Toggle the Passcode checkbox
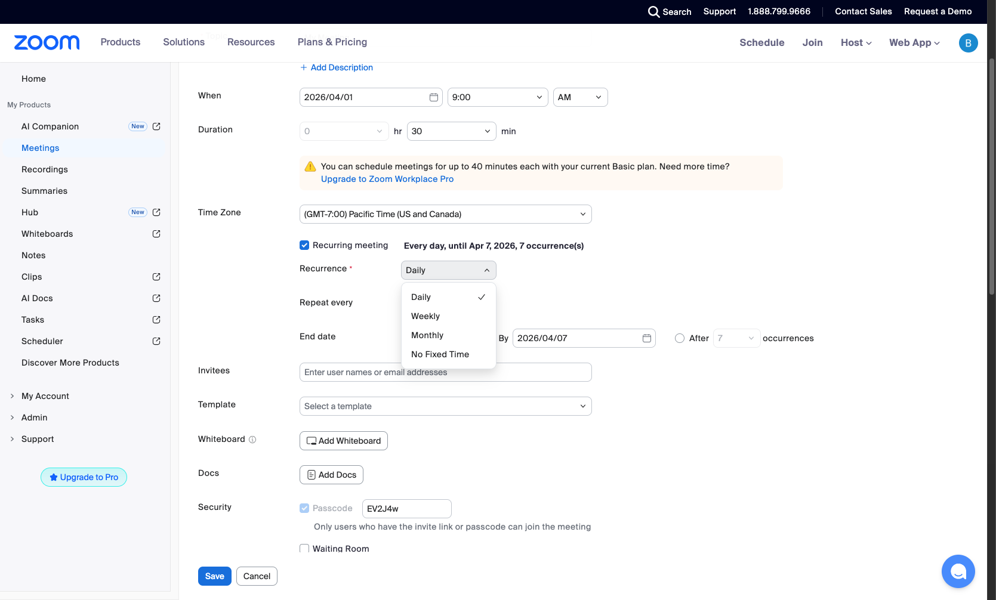The height and width of the screenshot is (600, 996). tap(304, 508)
